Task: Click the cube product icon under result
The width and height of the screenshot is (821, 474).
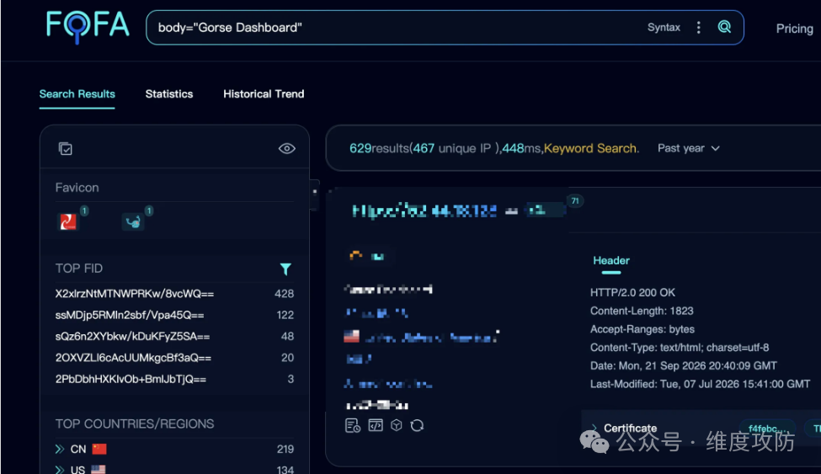Action: pyautogui.click(x=397, y=425)
